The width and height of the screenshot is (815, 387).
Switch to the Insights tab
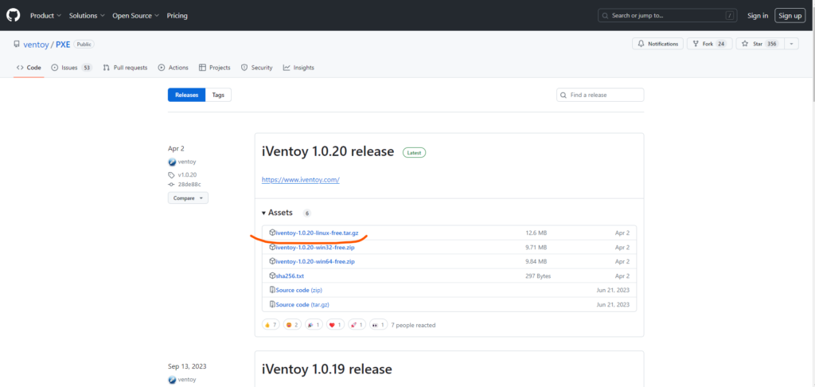tap(298, 68)
